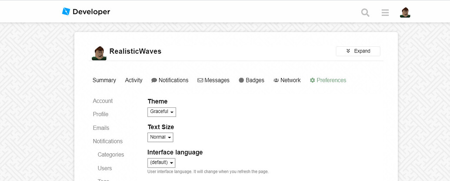Open the Summary tab
450x181 pixels.
104,81
